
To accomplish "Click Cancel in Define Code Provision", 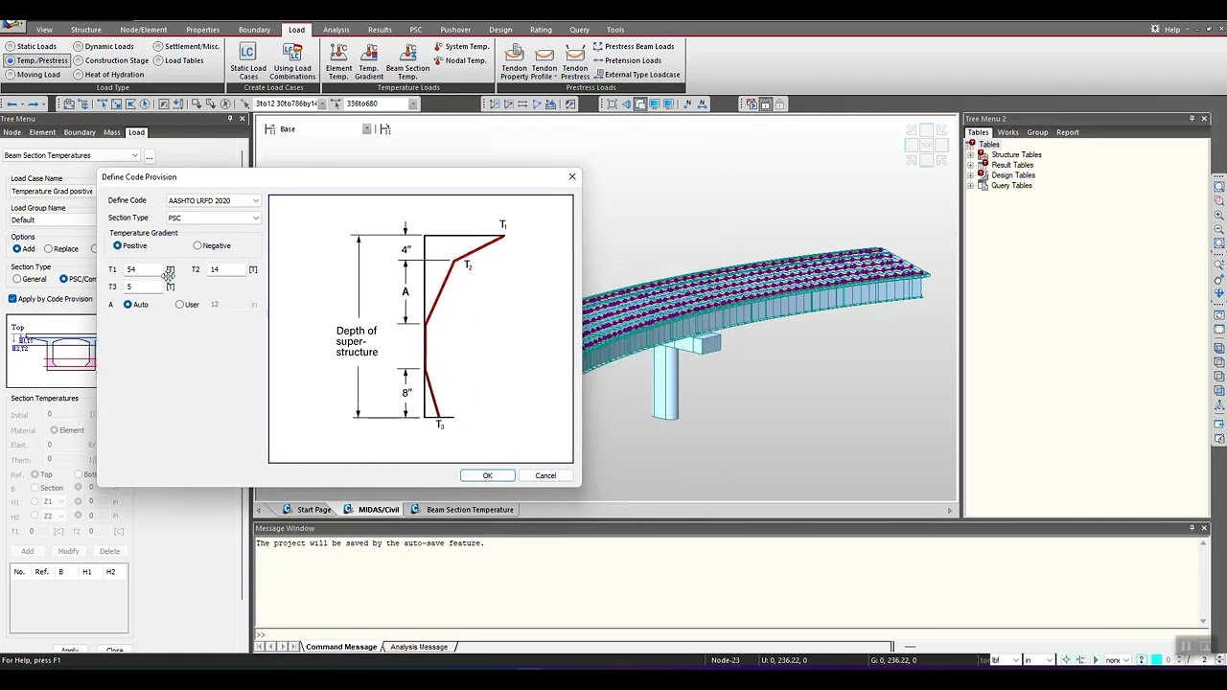I will coord(545,475).
